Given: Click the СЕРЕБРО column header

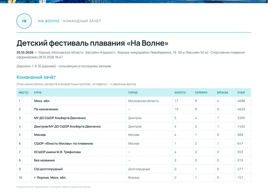Looking at the screenshot, I should click(201, 92).
